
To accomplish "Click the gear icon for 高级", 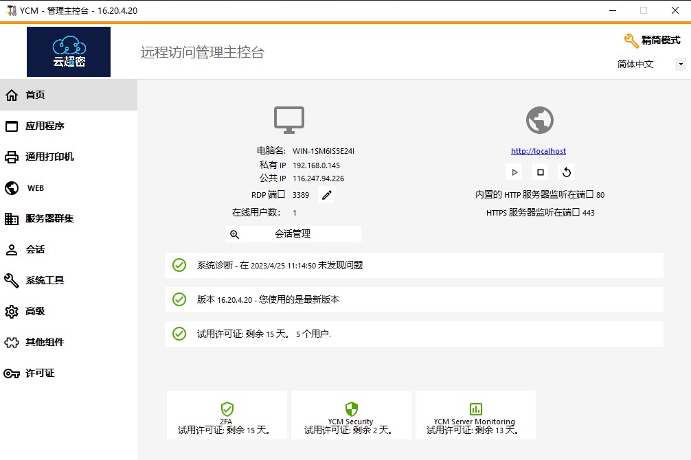I will pos(12,312).
